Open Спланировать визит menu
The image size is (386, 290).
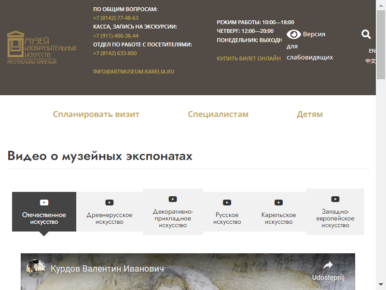coord(96,114)
